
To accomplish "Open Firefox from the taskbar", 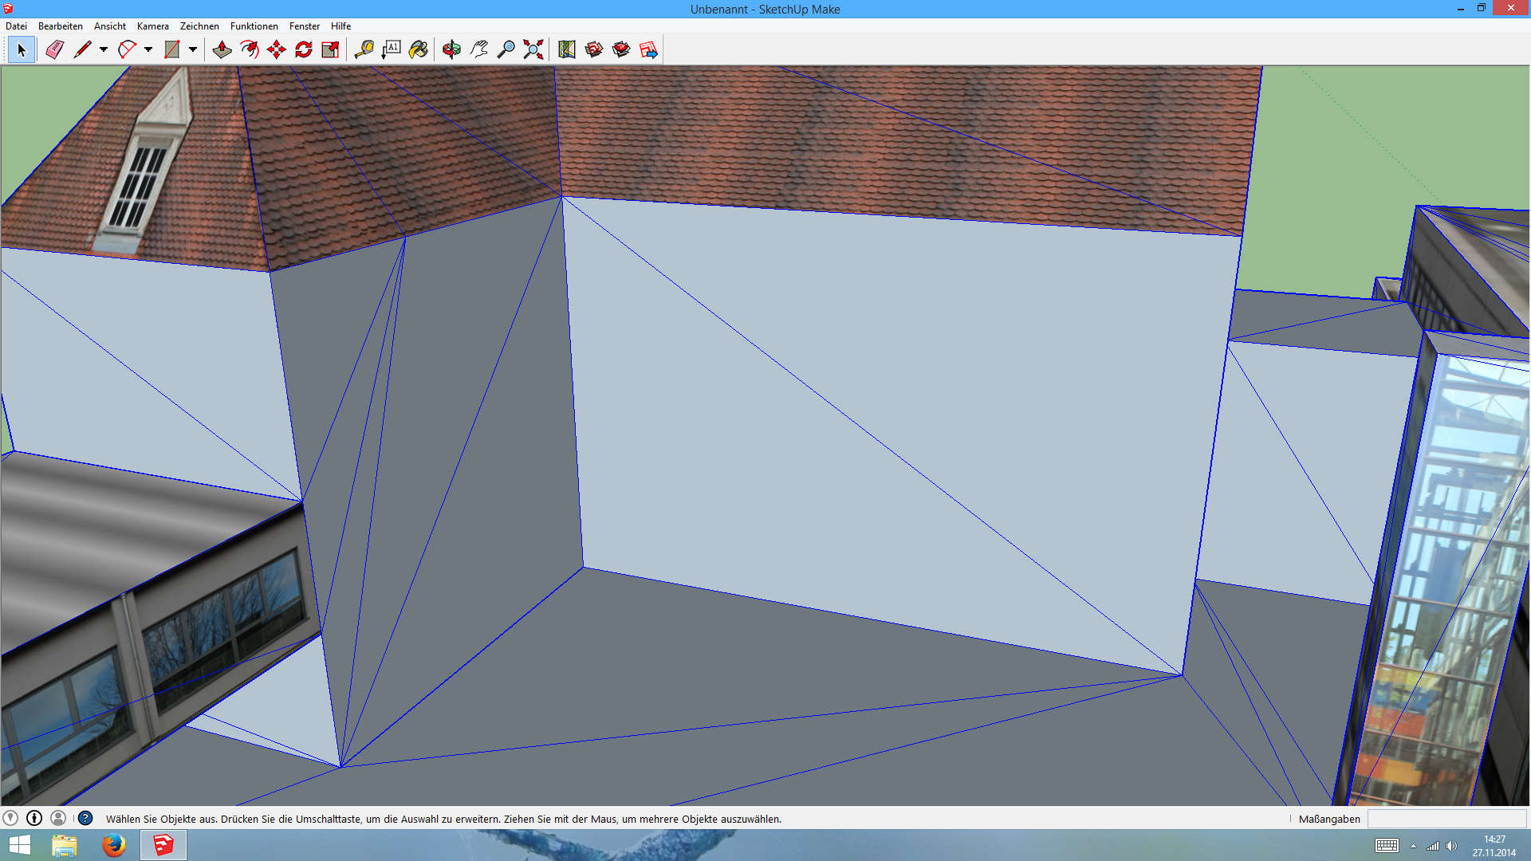I will click(x=114, y=845).
